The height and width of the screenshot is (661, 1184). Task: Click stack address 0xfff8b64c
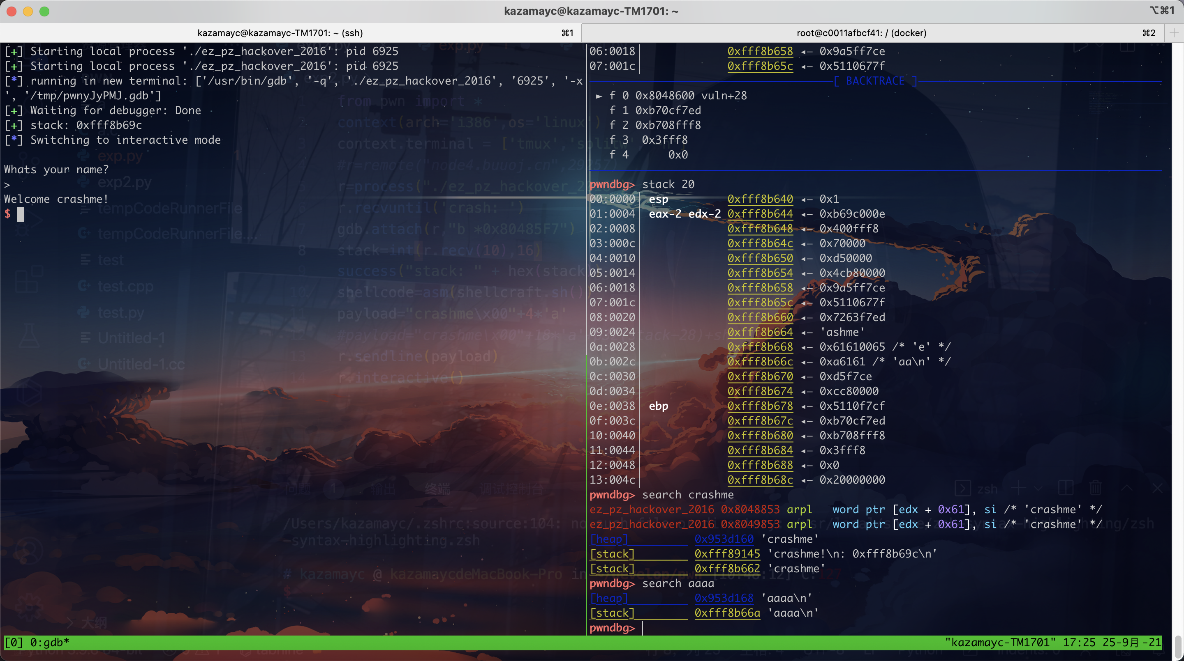(760, 243)
